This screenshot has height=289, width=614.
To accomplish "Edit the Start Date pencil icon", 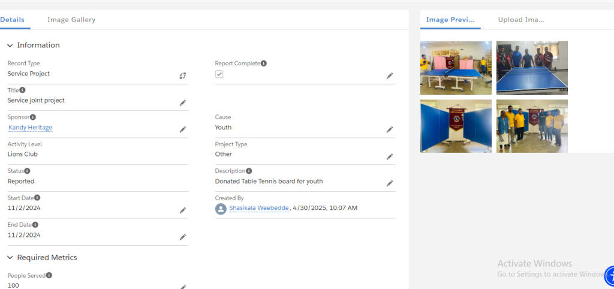I will [183, 210].
